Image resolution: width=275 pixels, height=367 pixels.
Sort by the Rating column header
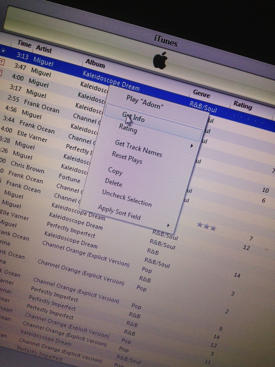(243, 105)
